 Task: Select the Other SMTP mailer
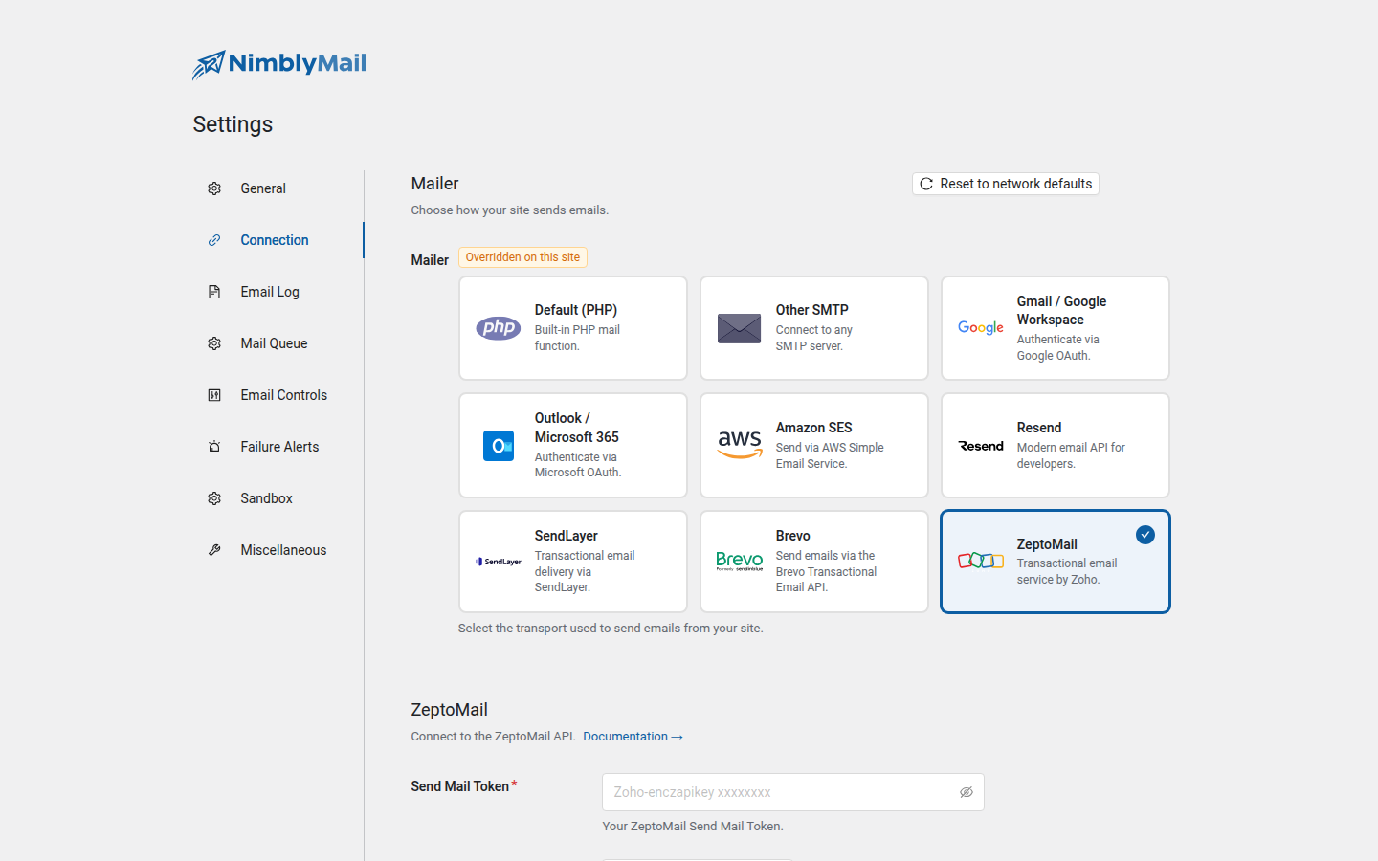pyautogui.click(x=814, y=328)
